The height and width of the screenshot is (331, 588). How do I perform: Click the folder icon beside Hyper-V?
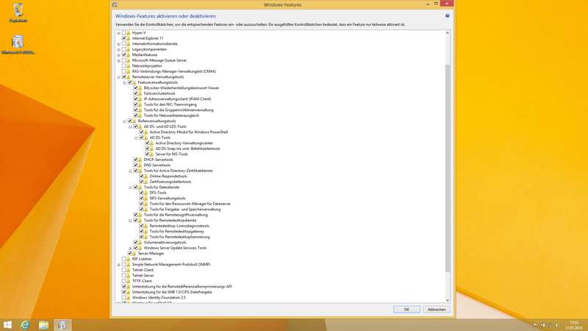click(128, 32)
